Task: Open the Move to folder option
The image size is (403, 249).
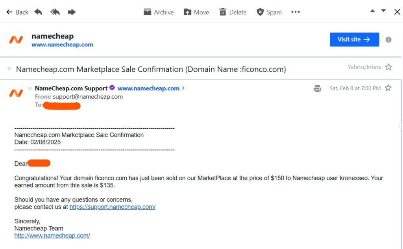Action: pyautogui.click(x=196, y=12)
